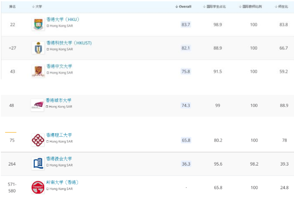Visit the 香港城市大学 name link

coord(59,100)
